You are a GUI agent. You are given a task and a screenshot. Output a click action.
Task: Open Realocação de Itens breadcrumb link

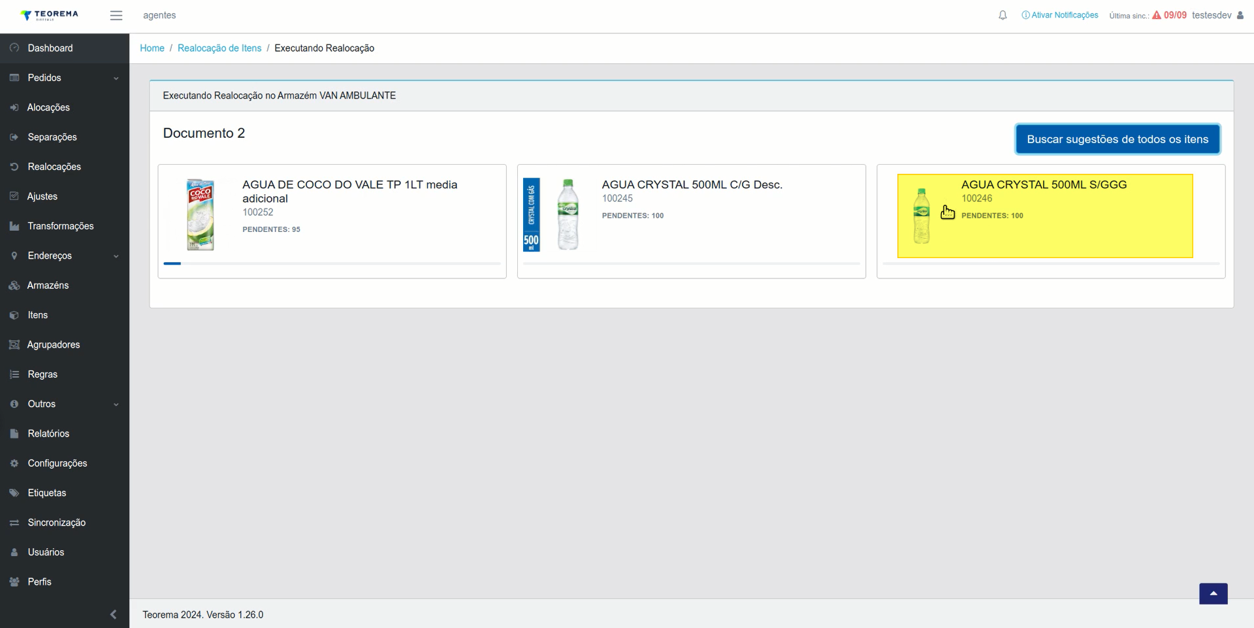(x=219, y=48)
